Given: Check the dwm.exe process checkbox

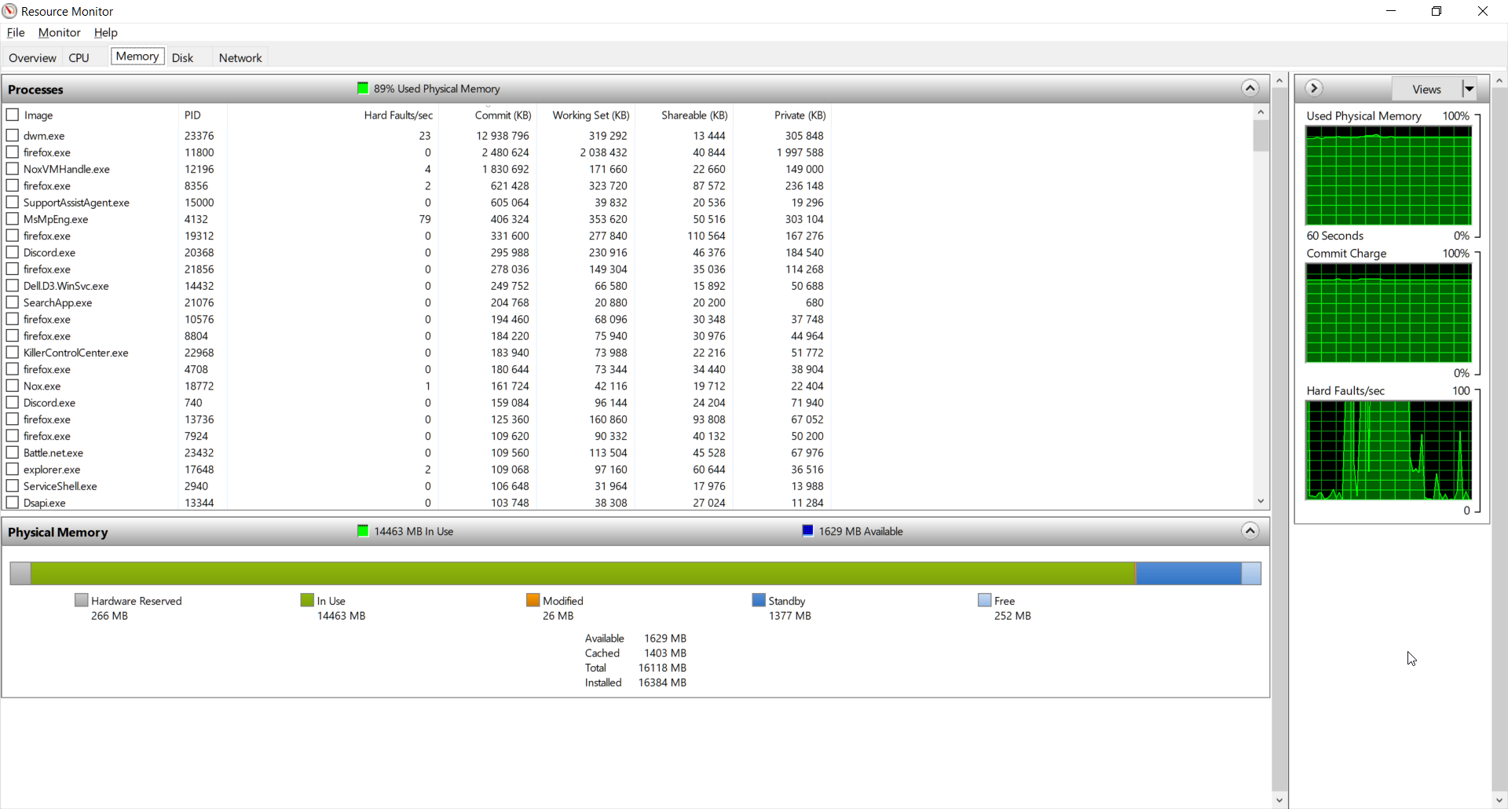Looking at the screenshot, I should pos(13,135).
